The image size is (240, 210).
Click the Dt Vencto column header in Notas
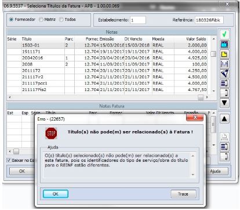(x=133, y=39)
